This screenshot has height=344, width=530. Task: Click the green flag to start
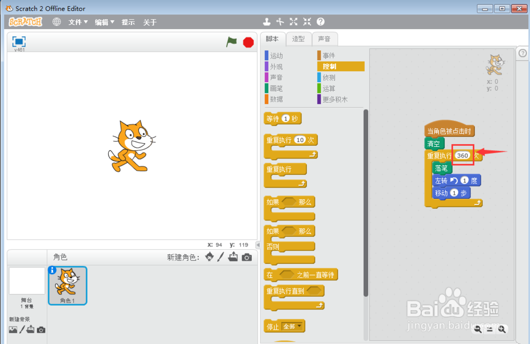coord(232,42)
